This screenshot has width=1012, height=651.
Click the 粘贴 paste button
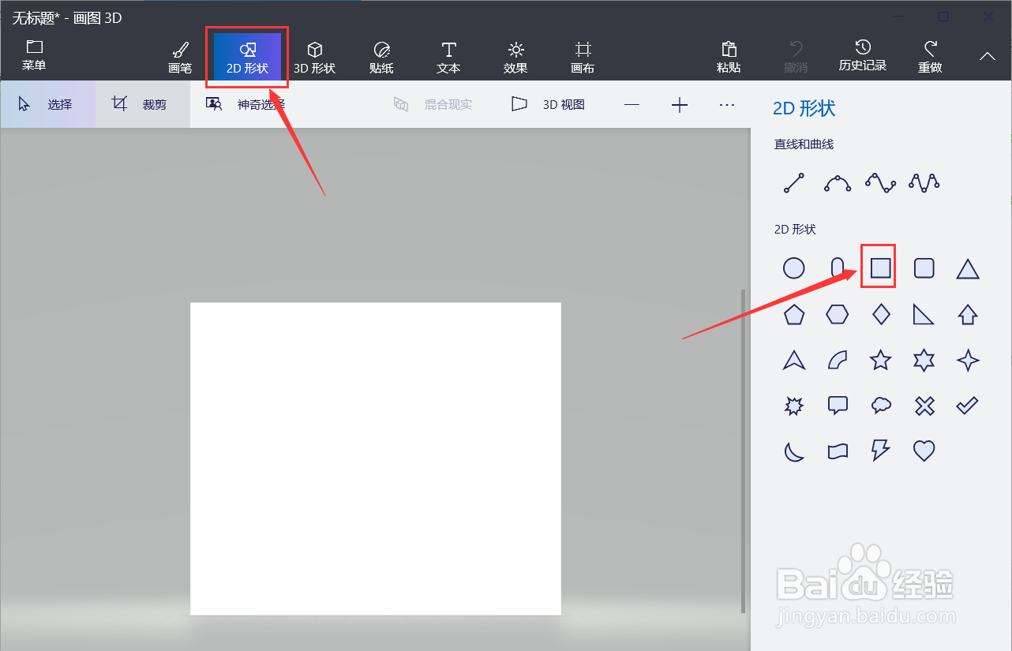point(729,58)
